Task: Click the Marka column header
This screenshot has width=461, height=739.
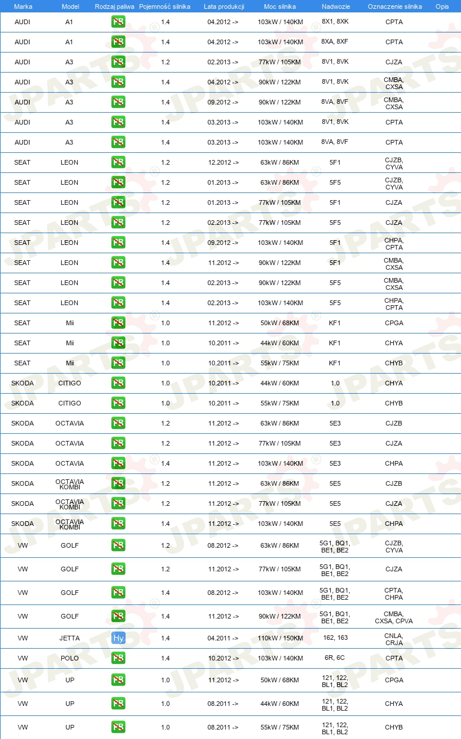Action: tap(23, 6)
